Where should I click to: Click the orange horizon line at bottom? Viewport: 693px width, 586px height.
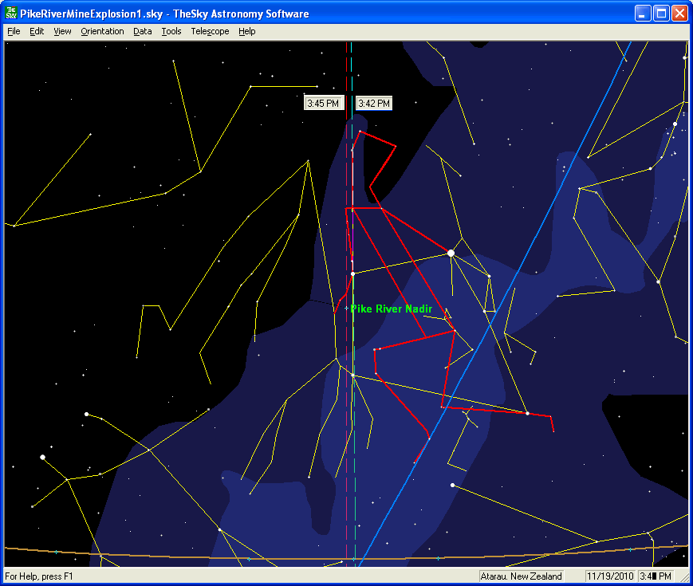click(159, 554)
